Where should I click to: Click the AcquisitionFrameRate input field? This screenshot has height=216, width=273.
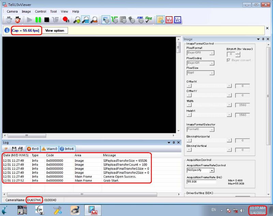[201, 182]
